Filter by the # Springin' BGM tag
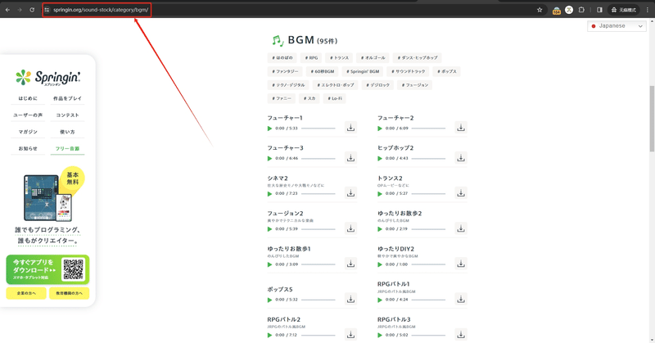 363,71
